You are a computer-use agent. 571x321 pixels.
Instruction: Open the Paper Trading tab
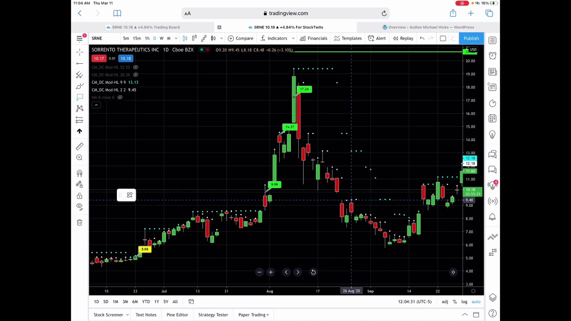(x=253, y=315)
